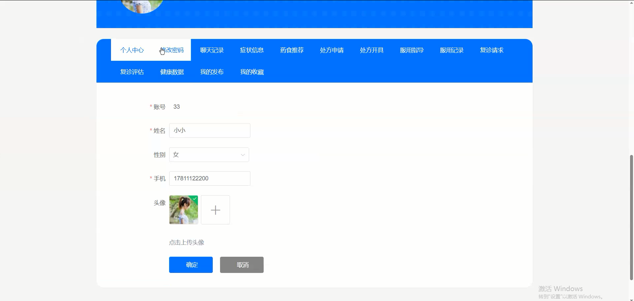View the 服用指导 tab
This screenshot has height=301, width=634.
(x=412, y=50)
